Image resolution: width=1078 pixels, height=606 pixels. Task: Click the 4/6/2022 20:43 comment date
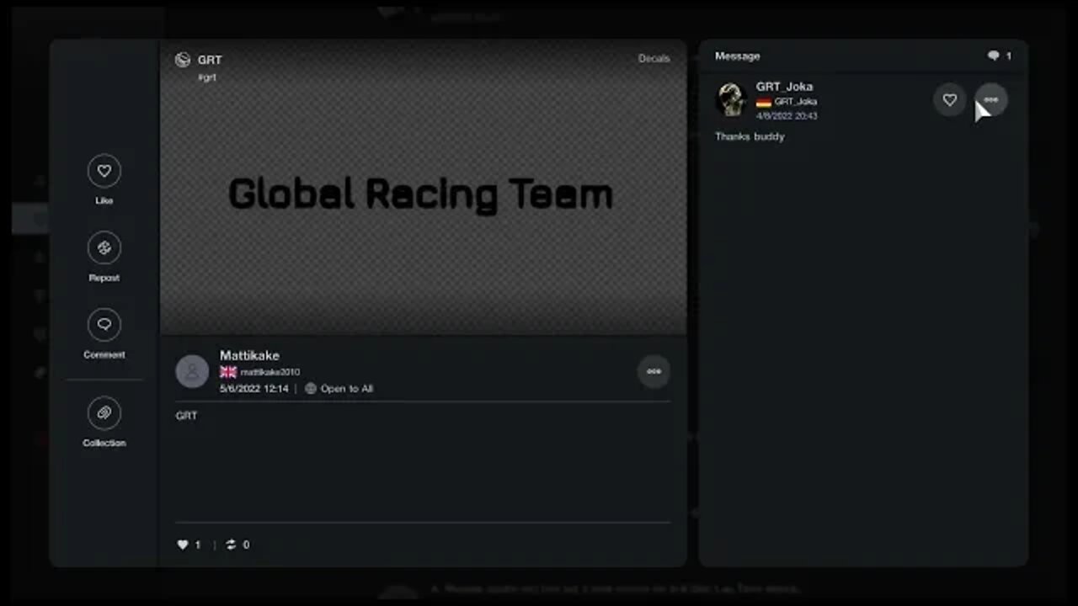(x=787, y=116)
